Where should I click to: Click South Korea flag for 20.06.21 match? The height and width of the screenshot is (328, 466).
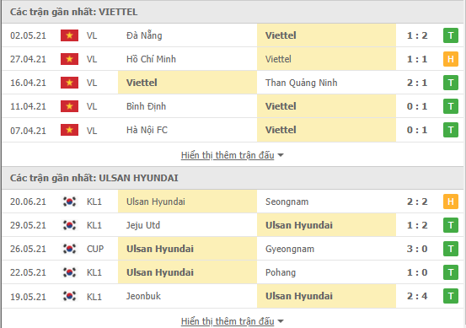(70, 202)
